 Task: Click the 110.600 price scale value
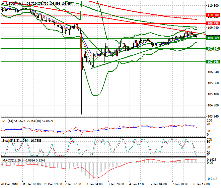pos(213,5)
